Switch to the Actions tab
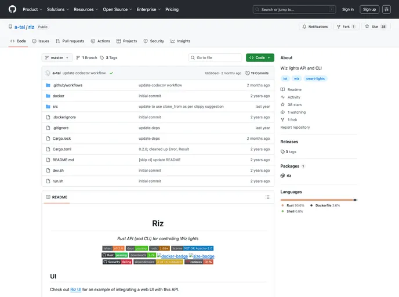Screen dimensions: 399x297 (100, 41)
